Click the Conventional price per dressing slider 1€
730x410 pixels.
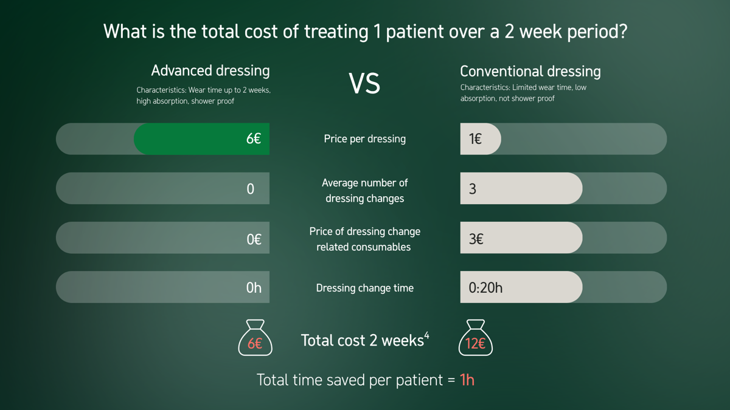click(481, 138)
